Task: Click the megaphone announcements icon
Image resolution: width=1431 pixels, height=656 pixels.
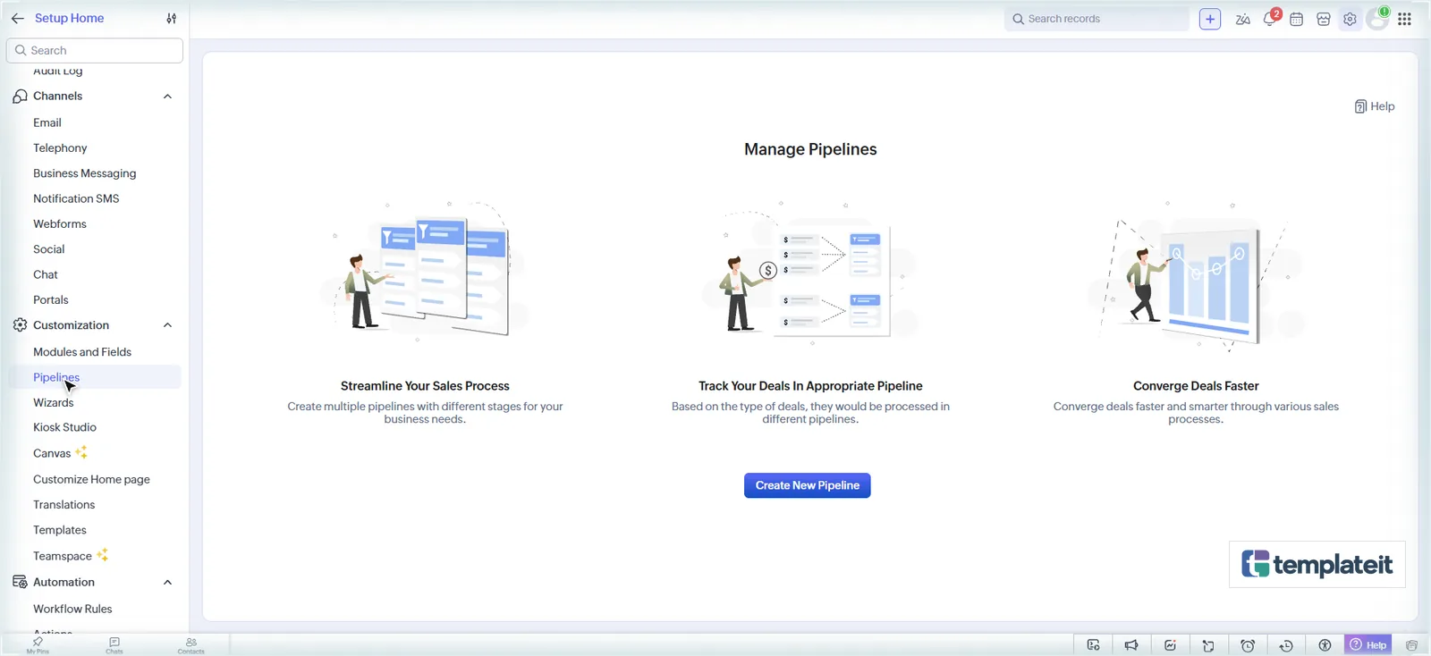Action: 1131,645
